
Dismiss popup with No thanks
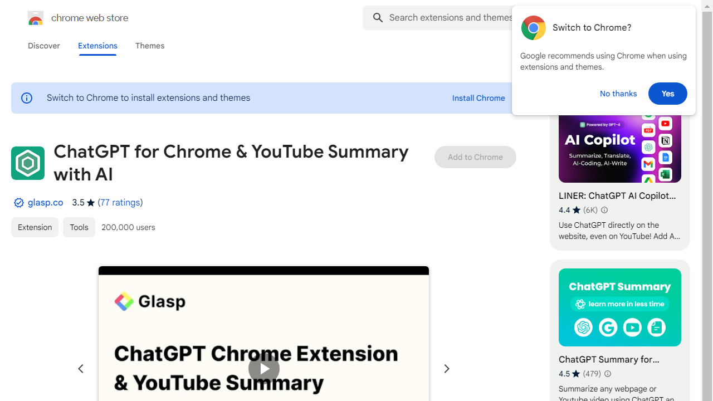[618, 94]
